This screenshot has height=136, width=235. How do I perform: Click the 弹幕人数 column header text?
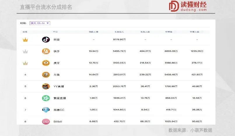195,32
